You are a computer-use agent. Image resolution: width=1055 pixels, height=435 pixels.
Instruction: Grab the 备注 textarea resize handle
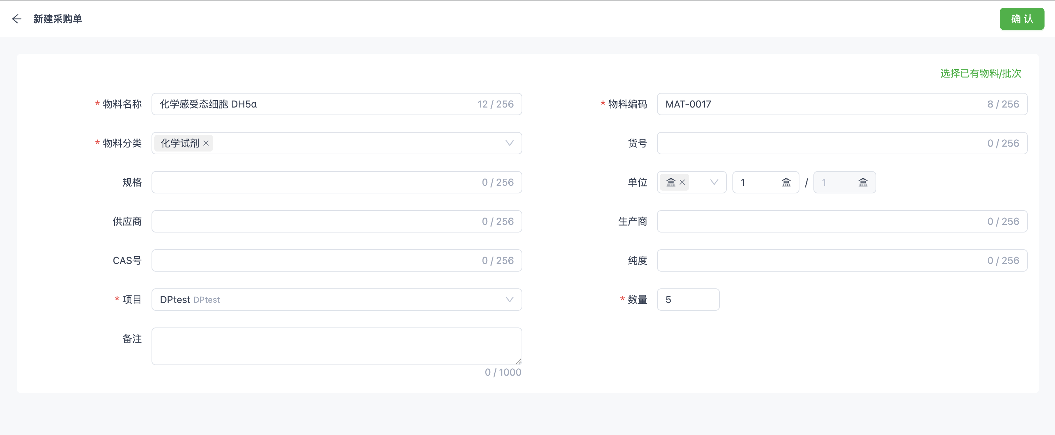(x=518, y=361)
